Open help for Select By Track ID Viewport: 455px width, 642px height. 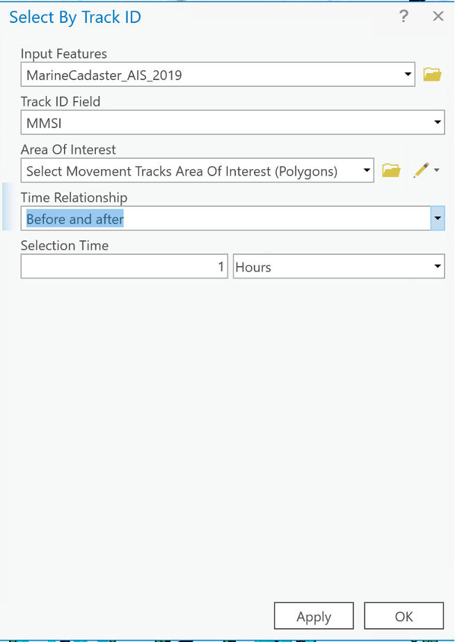coord(404,16)
